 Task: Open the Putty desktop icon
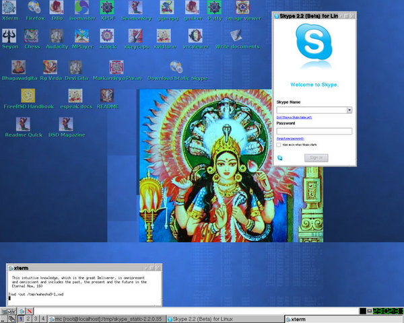[x=214, y=8]
